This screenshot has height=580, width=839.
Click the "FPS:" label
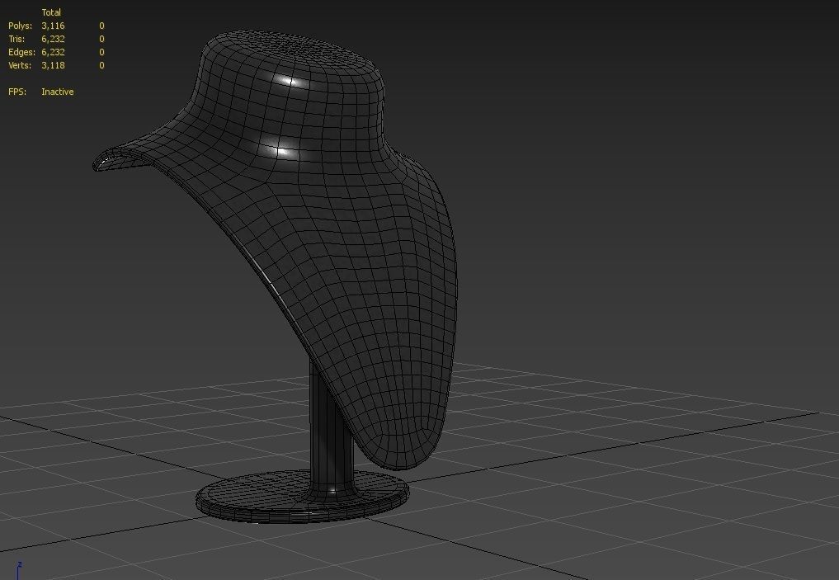17,92
